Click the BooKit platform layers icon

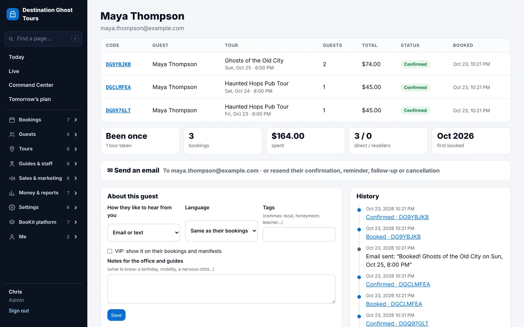pyautogui.click(x=12, y=222)
